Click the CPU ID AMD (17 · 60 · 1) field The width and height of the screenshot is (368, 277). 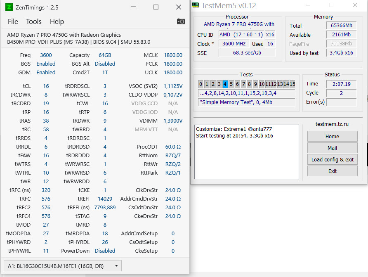click(x=241, y=35)
